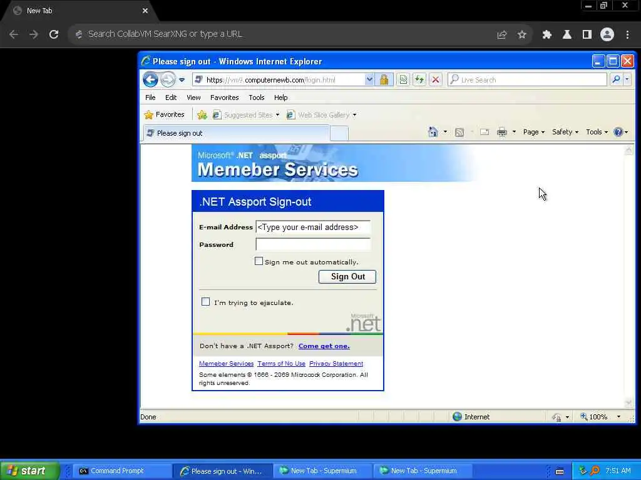641x480 pixels.
Task: Click the Sign Out button
Action: click(347, 276)
